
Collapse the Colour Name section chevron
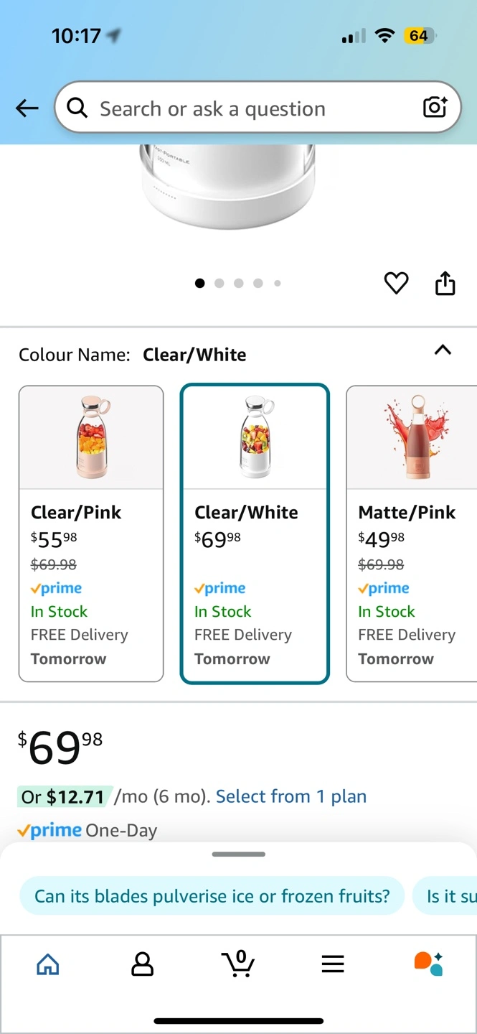point(443,350)
